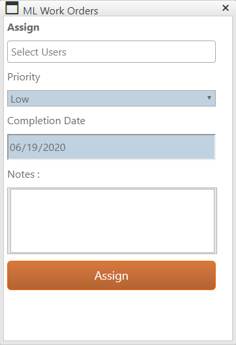Click into the Select Users field
This screenshot has height=345, width=236.
(x=111, y=52)
